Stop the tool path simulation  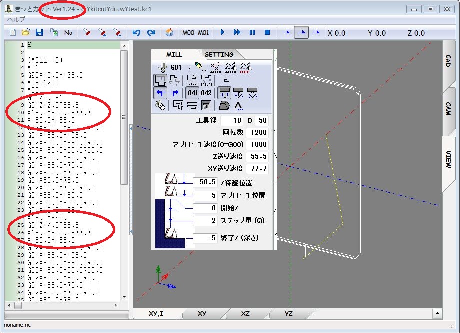pos(267,32)
